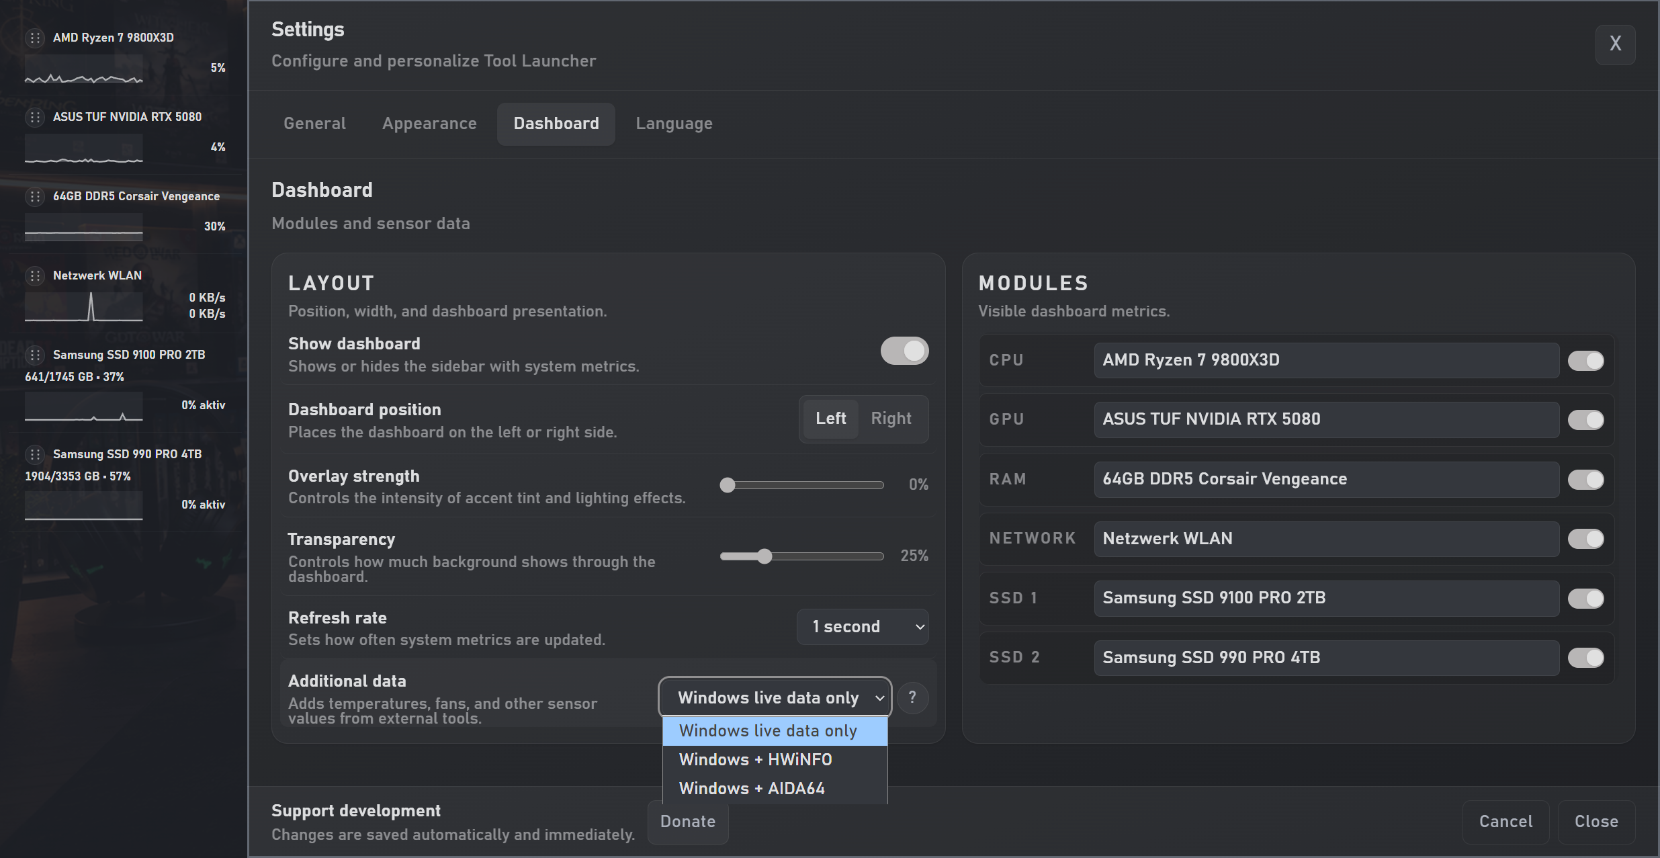This screenshot has height=858, width=1660.
Task: Choose Windows live data only option
Action: click(x=775, y=731)
